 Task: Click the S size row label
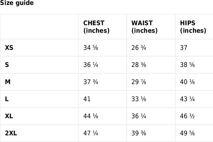(7, 65)
